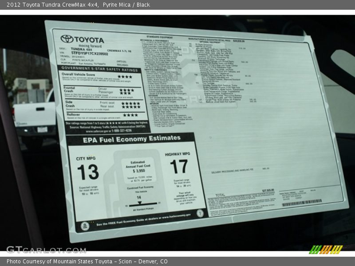Click the barcode on the window sticker

[x=302, y=203]
